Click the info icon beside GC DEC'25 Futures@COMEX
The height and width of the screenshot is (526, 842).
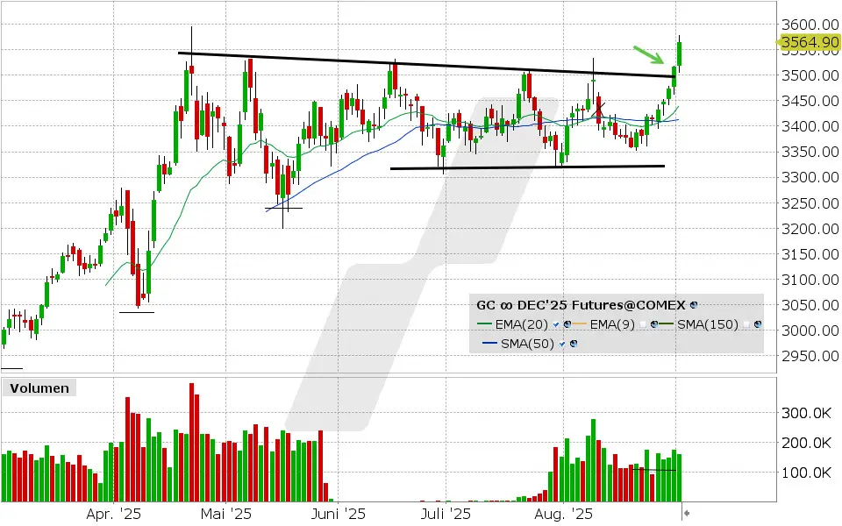694,305
